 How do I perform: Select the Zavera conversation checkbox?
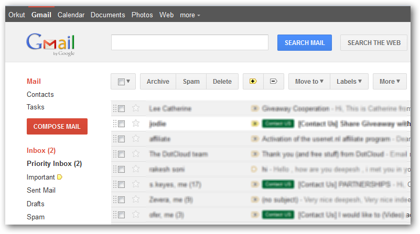coord(122,200)
